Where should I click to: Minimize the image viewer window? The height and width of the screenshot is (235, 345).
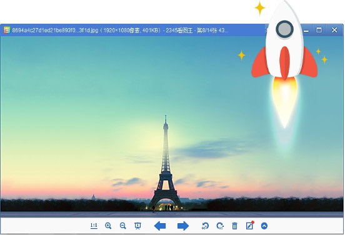[x=306, y=31]
